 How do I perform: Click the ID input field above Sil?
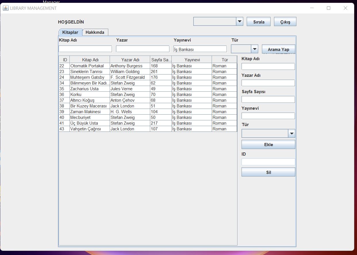(268, 162)
